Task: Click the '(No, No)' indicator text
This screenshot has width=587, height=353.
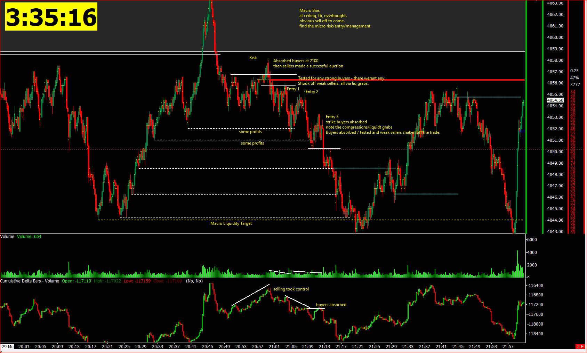Action: (x=194, y=281)
